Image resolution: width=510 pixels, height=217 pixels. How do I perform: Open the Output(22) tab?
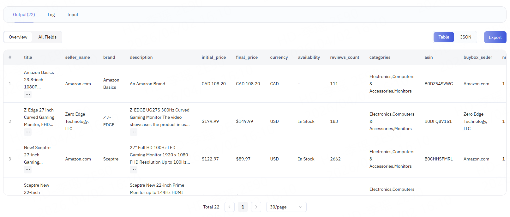pos(24,15)
